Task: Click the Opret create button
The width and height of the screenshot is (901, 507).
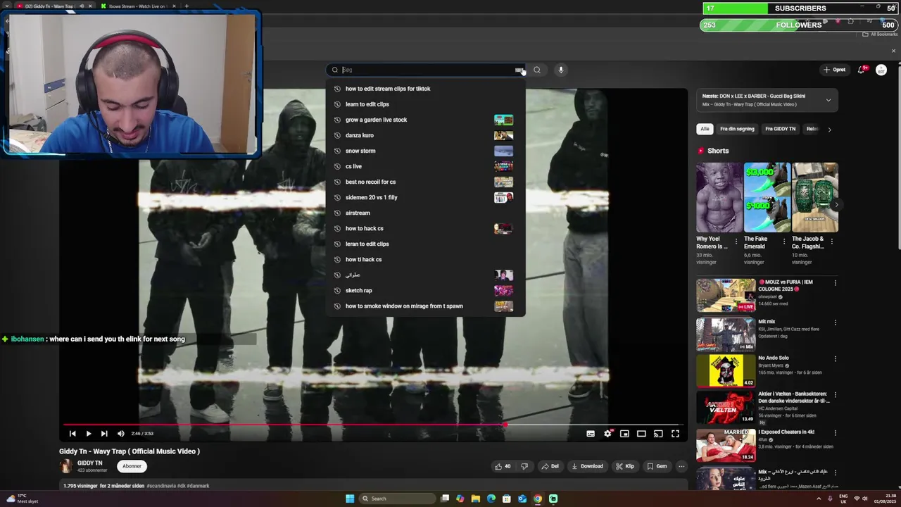Action: [834, 70]
